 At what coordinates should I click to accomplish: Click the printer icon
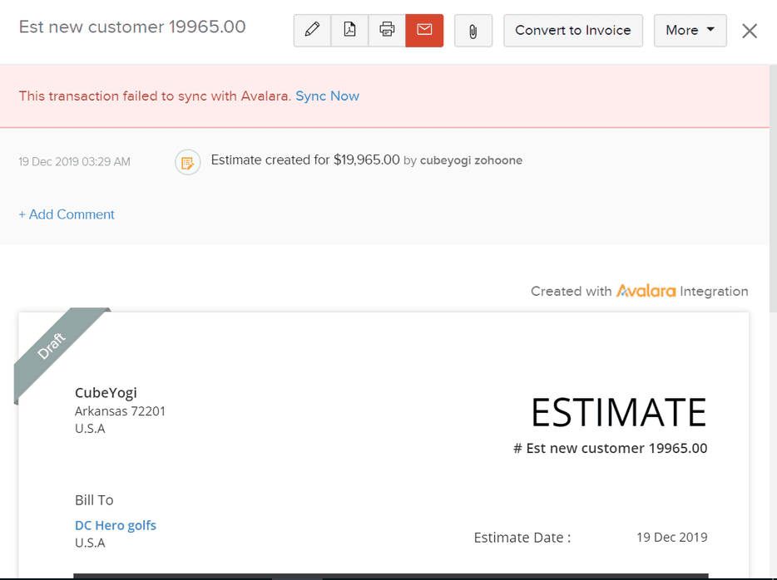point(387,30)
